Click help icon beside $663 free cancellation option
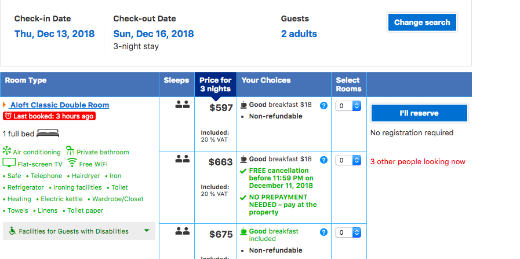520x259 pixels. tap(323, 160)
